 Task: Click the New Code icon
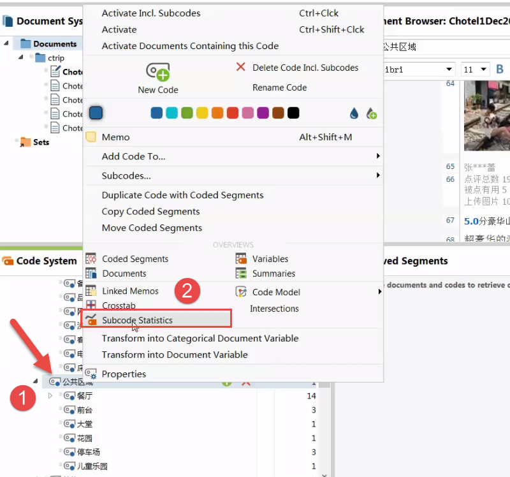click(158, 71)
